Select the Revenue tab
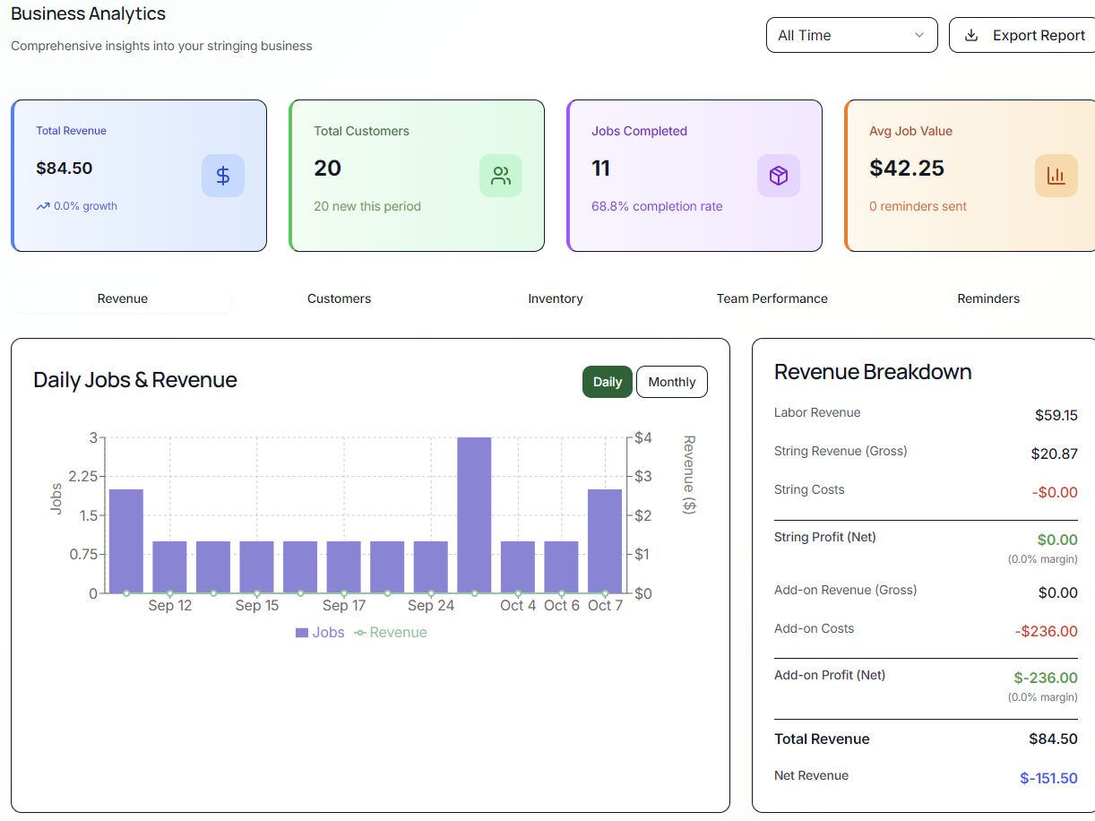 pyautogui.click(x=123, y=298)
